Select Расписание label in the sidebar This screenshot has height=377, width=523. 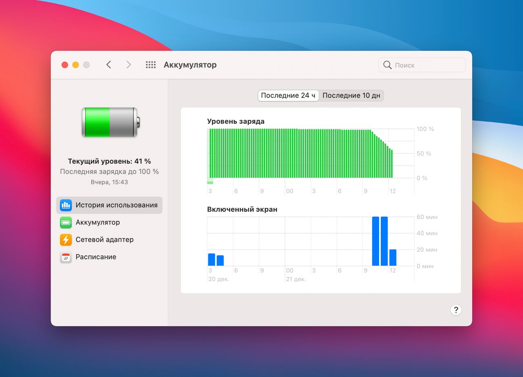pyautogui.click(x=96, y=257)
